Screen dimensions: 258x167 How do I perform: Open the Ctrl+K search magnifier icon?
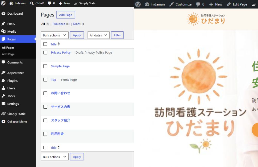coord(32,3)
